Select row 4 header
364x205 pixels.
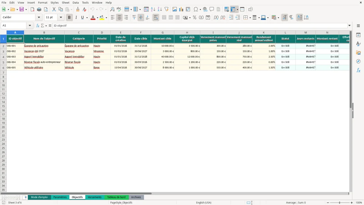[3, 57]
